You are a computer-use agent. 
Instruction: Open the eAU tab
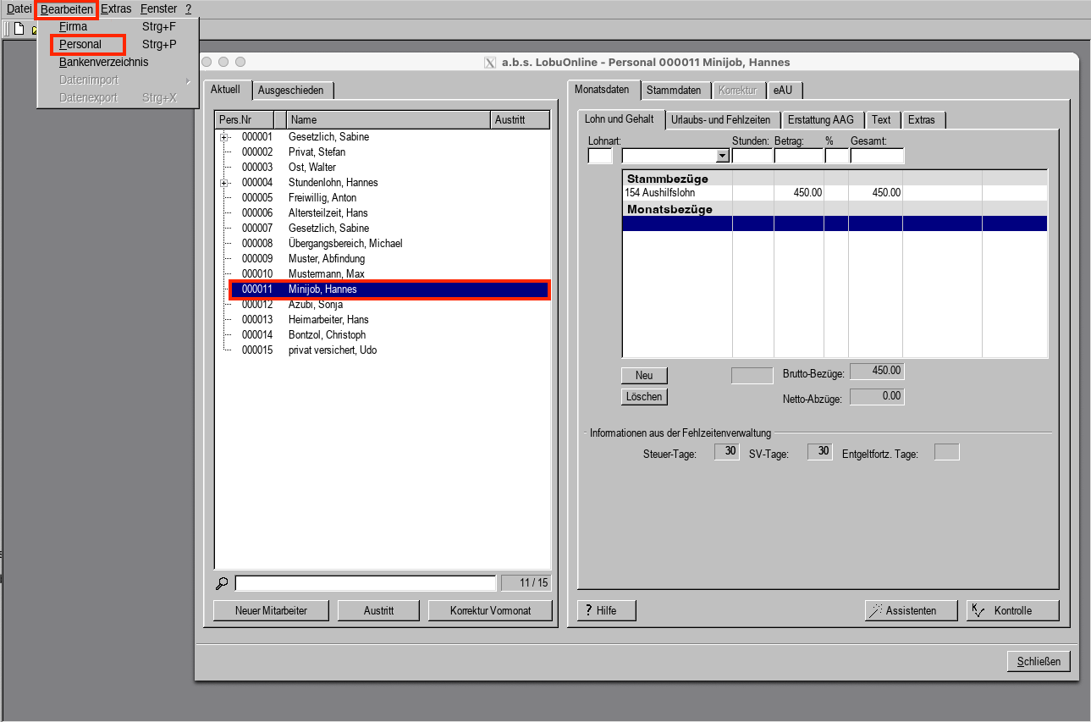783,91
